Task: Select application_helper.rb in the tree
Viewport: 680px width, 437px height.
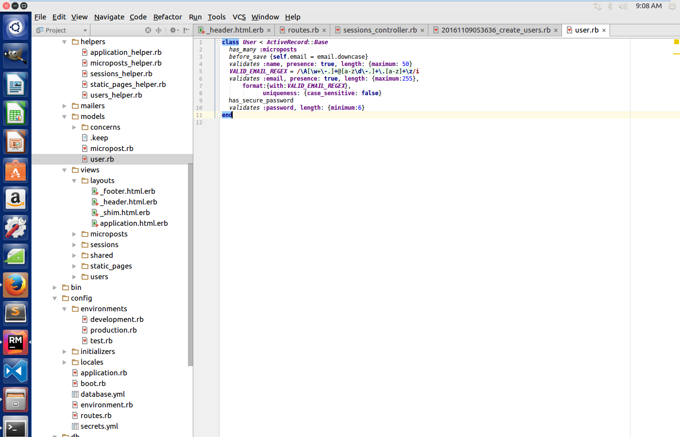Action: click(x=126, y=52)
